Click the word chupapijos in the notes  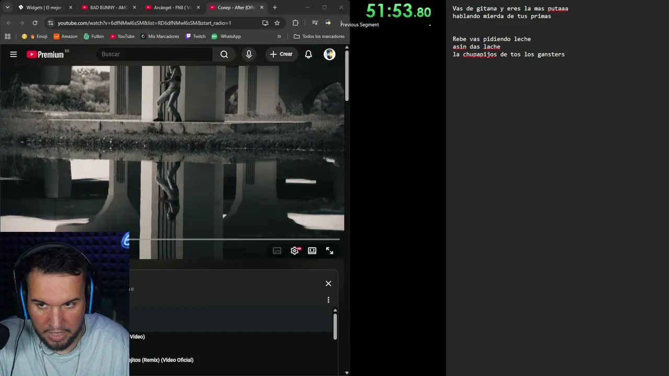coord(480,54)
